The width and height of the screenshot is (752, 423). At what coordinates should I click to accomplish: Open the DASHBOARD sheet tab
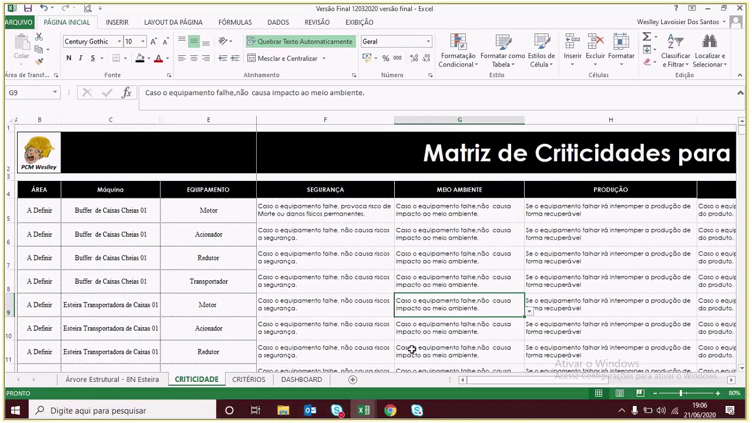click(301, 380)
